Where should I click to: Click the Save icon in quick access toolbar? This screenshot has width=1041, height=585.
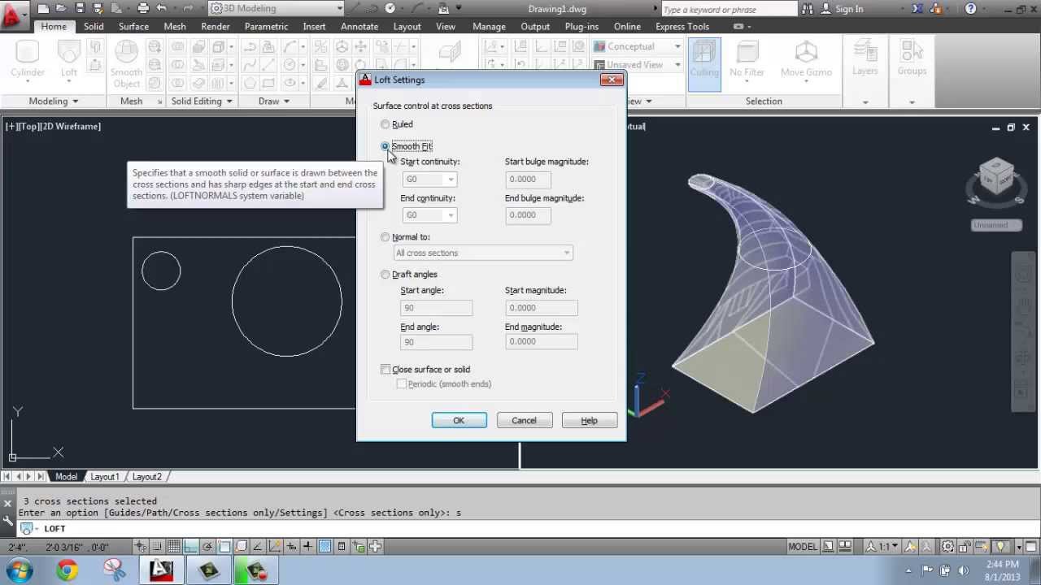pos(80,8)
